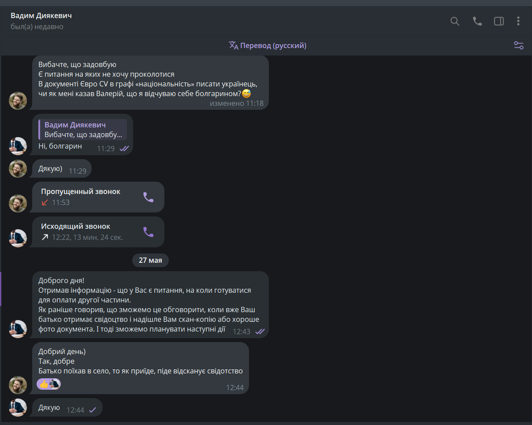This screenshot has height=425, width=532.
Task: Call back from missed call bubble
Action: pyautogui.click(x=149, y=197)
